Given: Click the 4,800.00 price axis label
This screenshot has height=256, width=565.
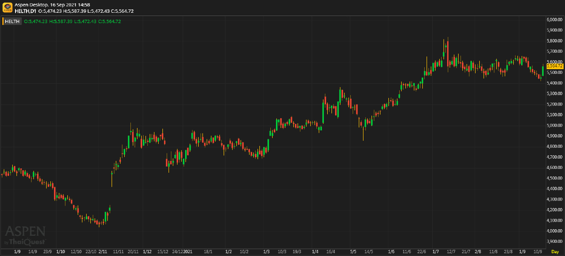Looking at the screenshot, I should (555, 146).
